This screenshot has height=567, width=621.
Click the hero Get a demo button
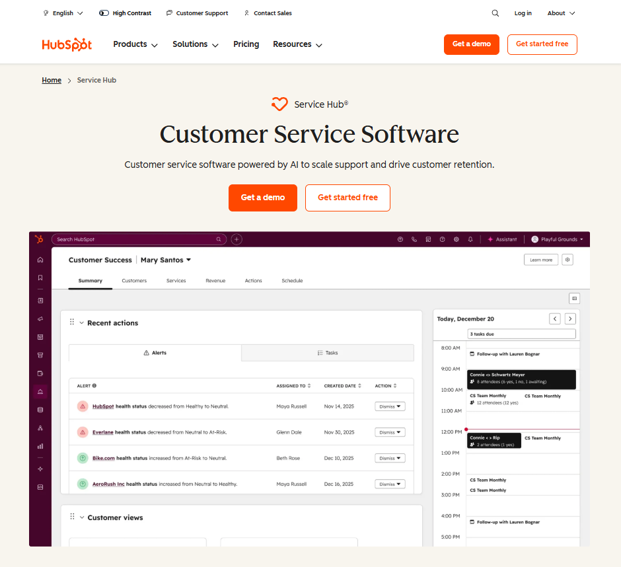point(263,198)
